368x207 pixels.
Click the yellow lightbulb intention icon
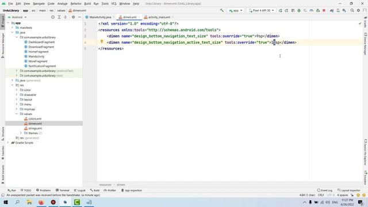(102, 41)
